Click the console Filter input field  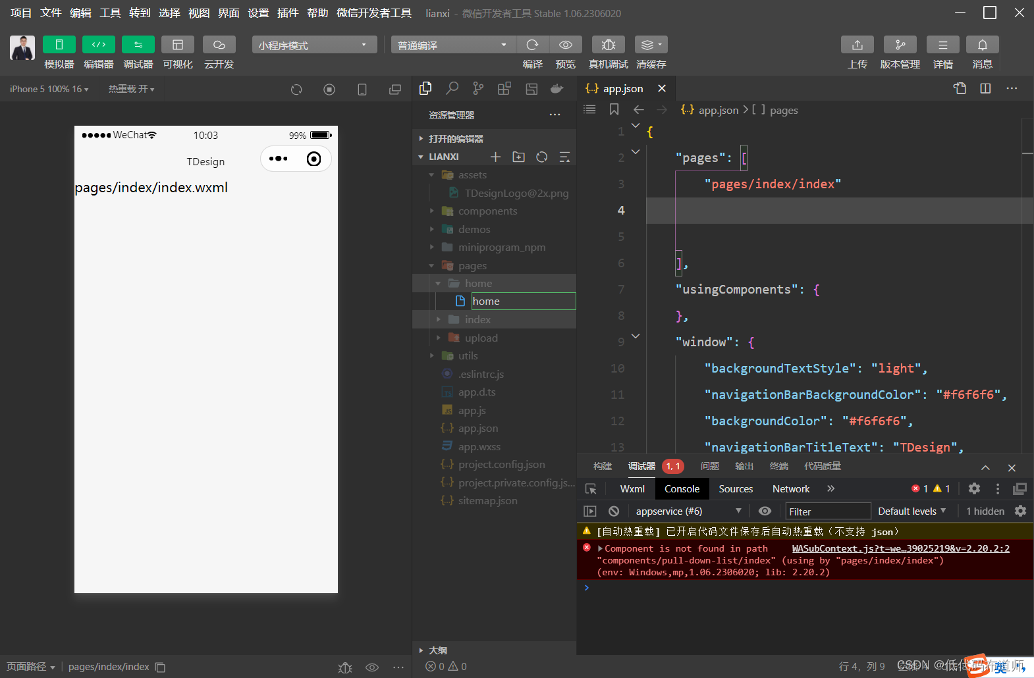click(x=828, y=511)
